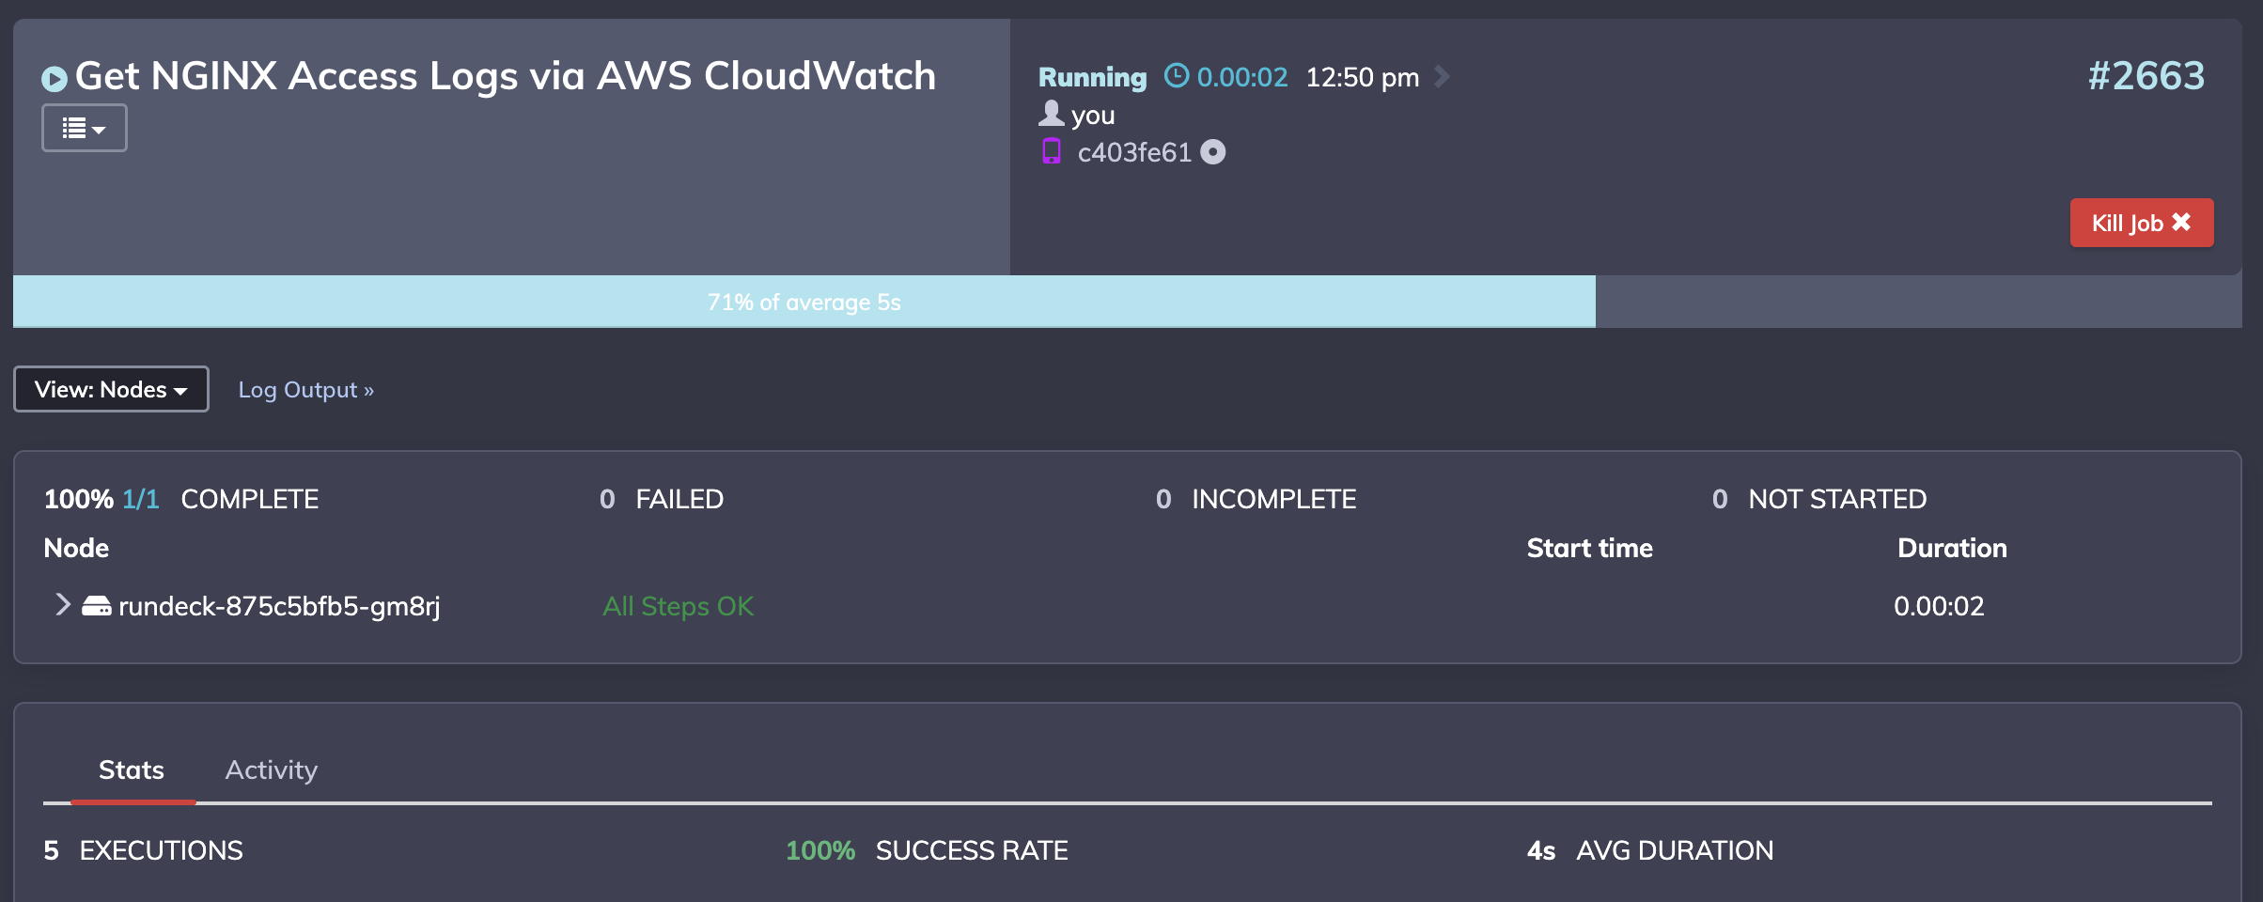2263x902 pixels.
Task: Click the elapsed time 0.00:02 in header
Action: [1242, 77]
